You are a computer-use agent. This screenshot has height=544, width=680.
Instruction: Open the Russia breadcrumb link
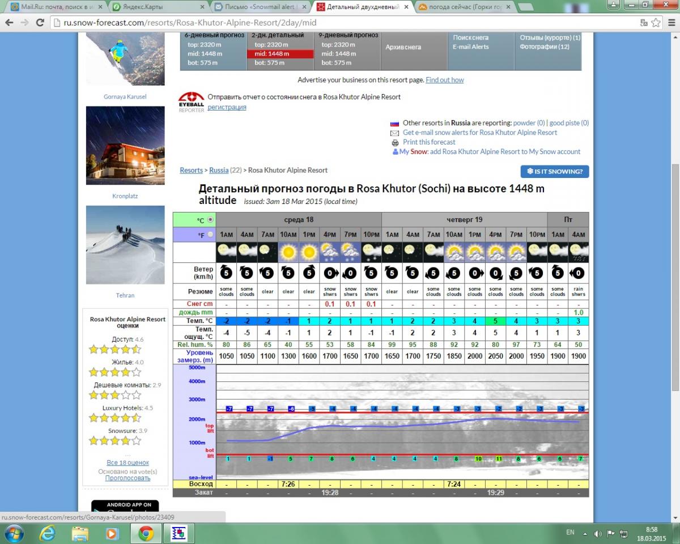coord(219,170)
